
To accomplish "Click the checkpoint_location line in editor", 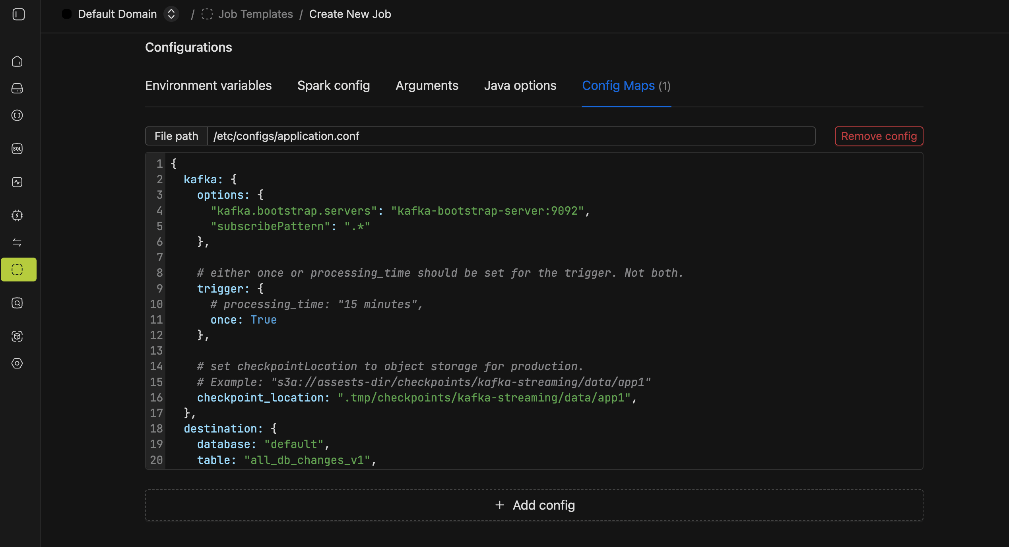I will click(x=417, y=398).
